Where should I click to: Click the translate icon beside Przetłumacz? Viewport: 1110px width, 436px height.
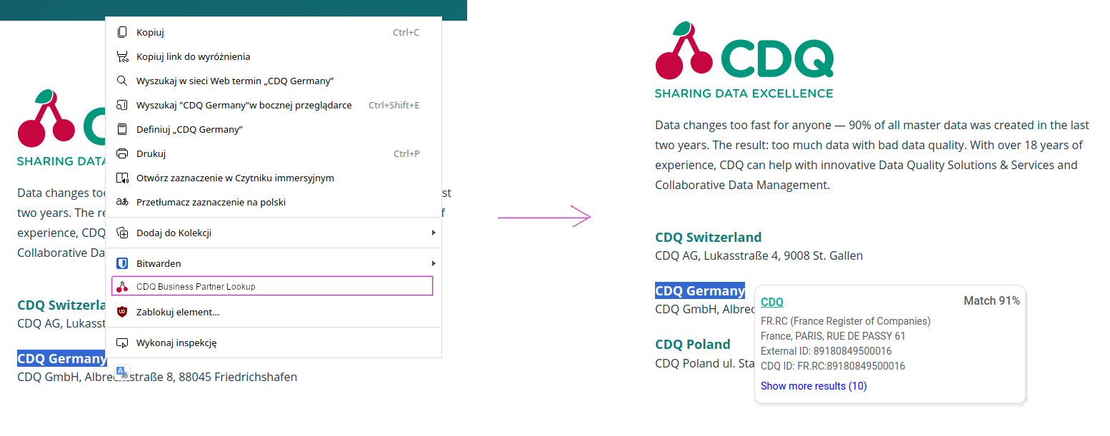[122, 202]
